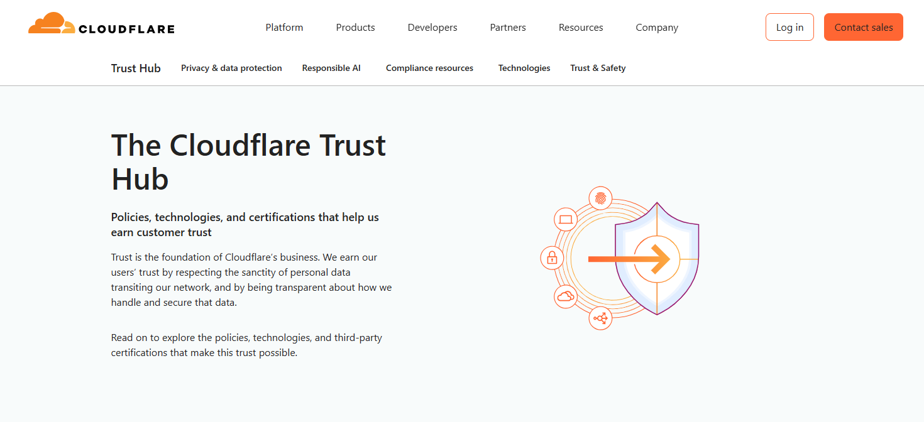
Task: Click the Contact sales button
Action: (864, 27)
